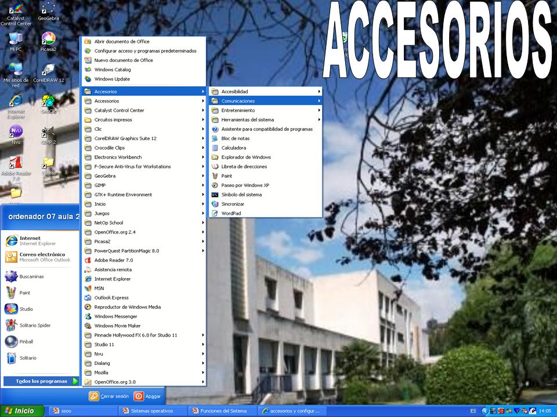Viewport: 557px width, 417px height.
Task: Expand the highlighted Comunicaciones submenu
Action: click(x=265, y=101)
